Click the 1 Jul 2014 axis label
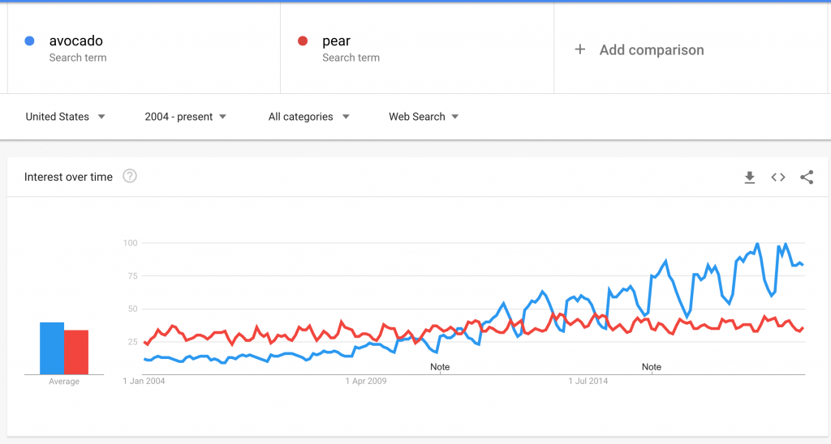The width and height of the screenshot is (831, 444). pyautogui.click(x=588, y=381)
